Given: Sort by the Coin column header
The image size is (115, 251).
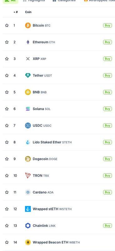Looking at the screenshot, I should (x=28, y=12).
